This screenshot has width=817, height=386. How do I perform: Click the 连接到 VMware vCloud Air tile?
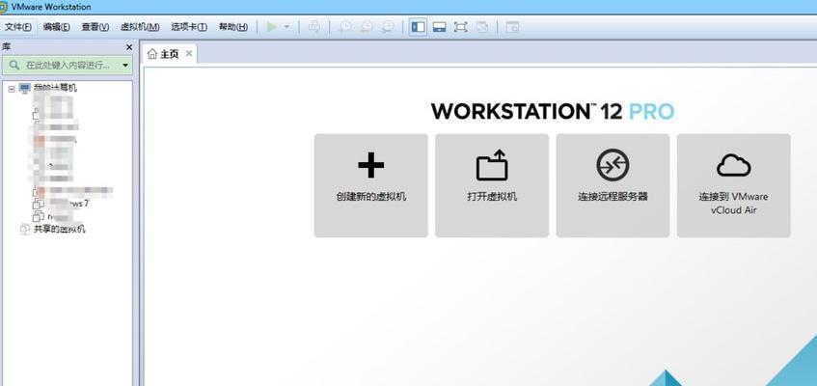coord(734,185)
